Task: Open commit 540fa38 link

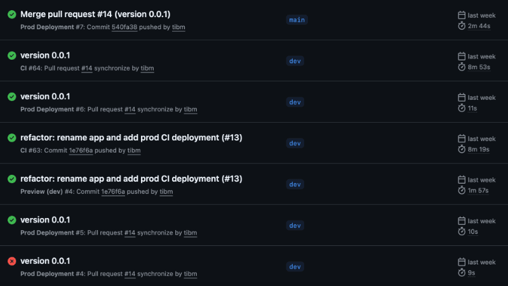Action: tap(124, 27)
